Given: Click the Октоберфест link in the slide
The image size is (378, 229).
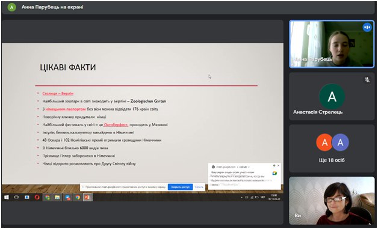Looking at the screenshot, I should [x=116, y=125].
